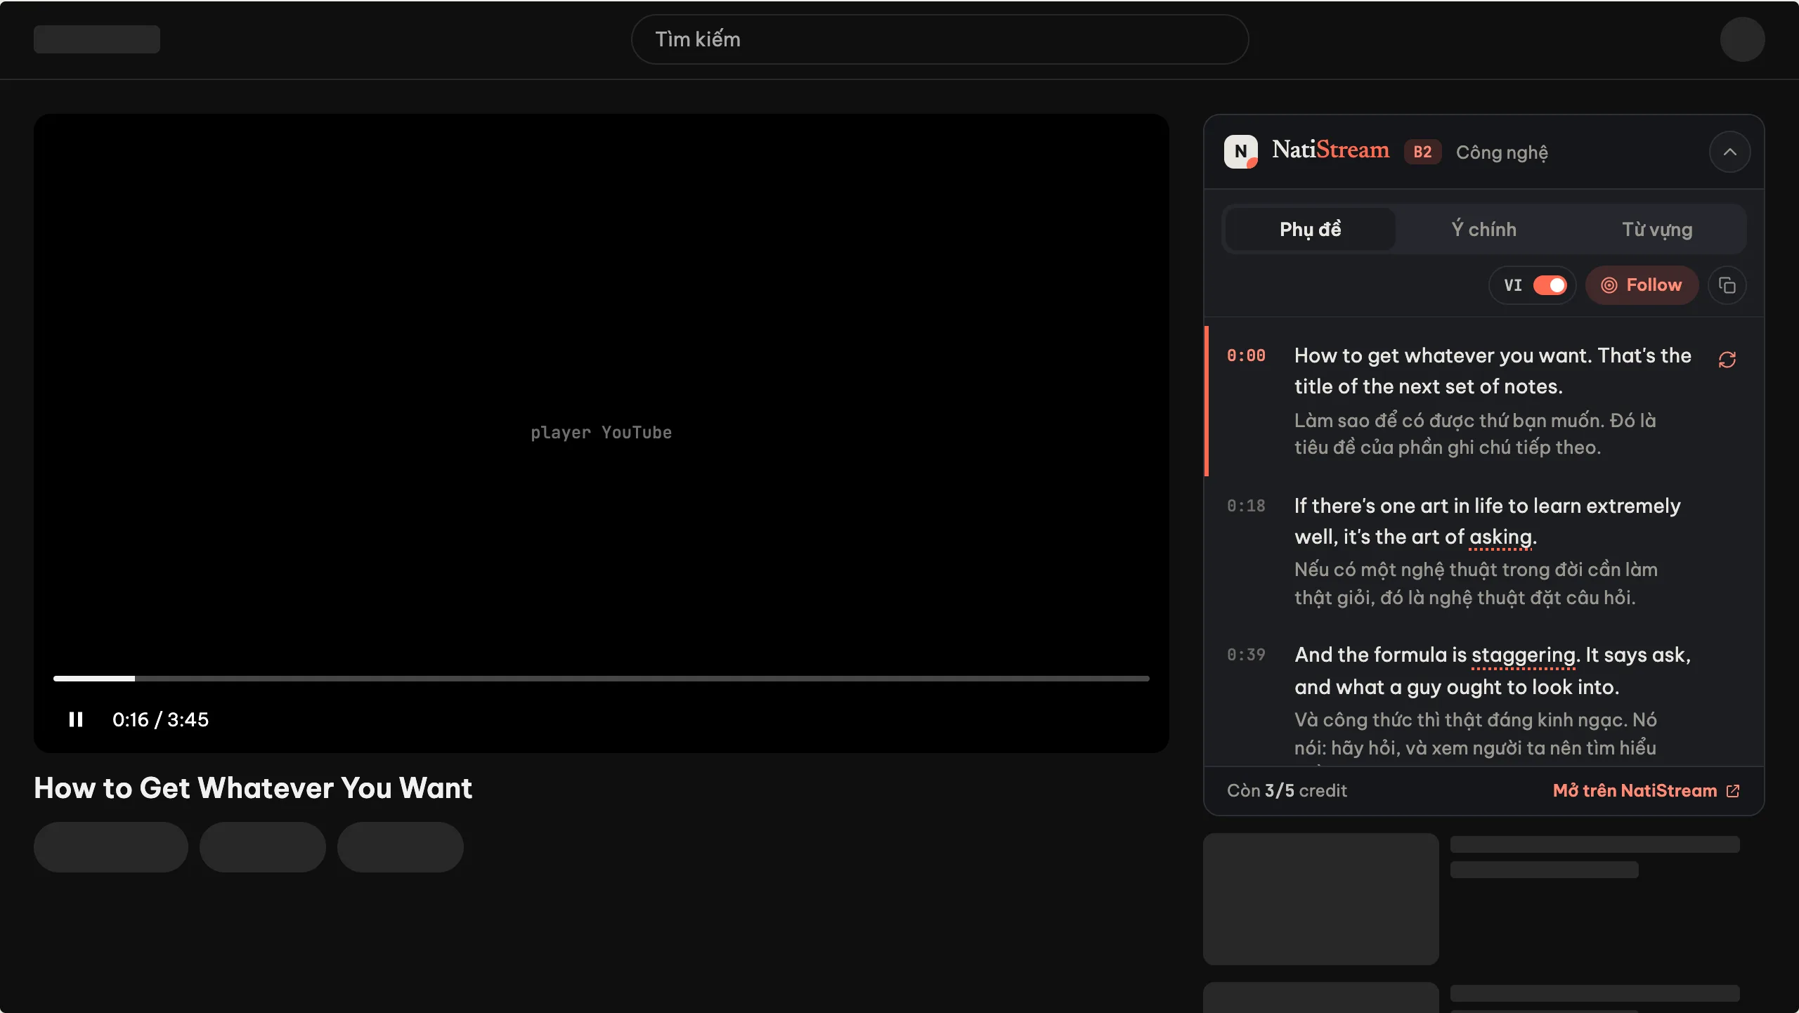Click the B2 level badge
Image resolution: width=1799 pixels, height=1013 pixels.
[x=1422, y=152]
